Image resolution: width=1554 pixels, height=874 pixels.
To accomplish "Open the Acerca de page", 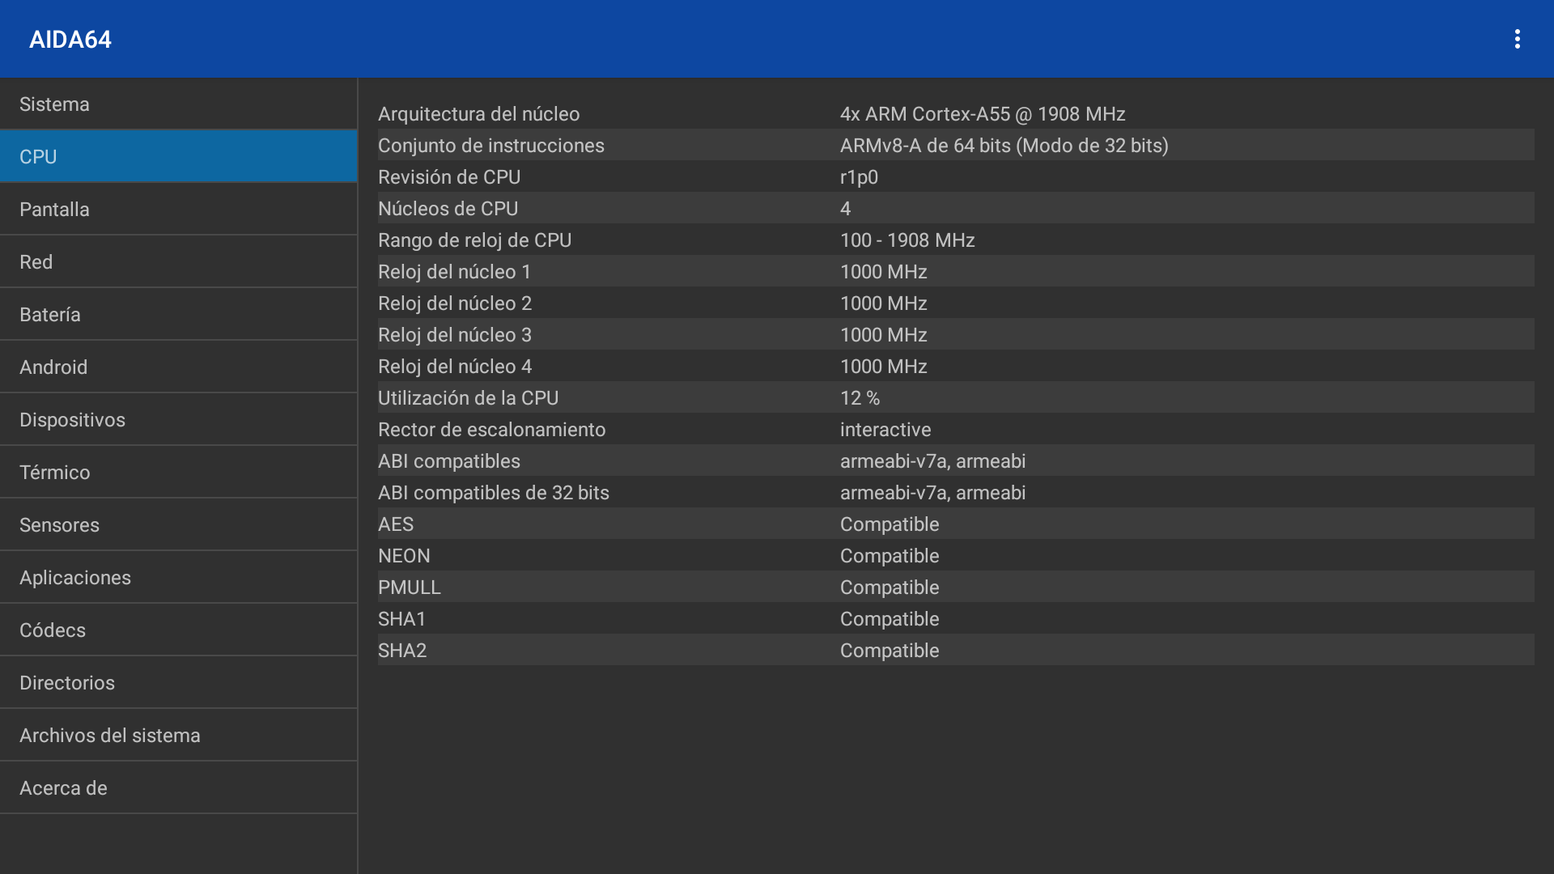I will (x=178, y=788).
